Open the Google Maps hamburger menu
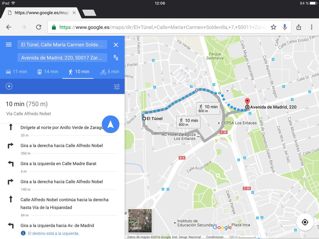 coord(9,45)
